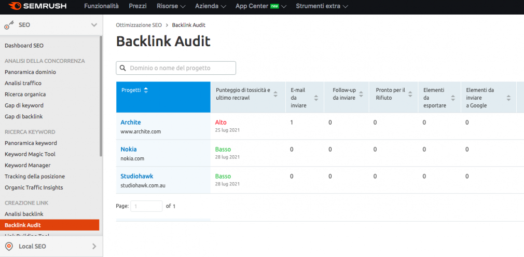Screen dimensions: 524x257
Task: Sort by E-mail da inviare arrows
Action: tap(316, 98)
